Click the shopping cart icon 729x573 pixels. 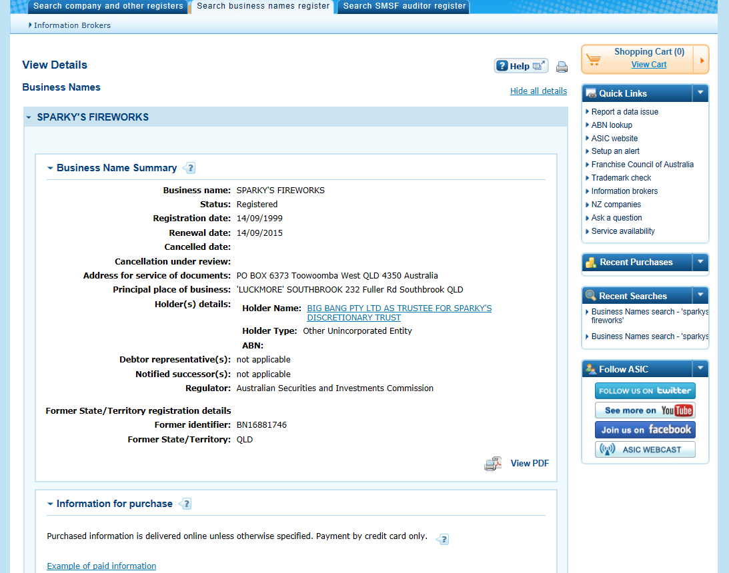594,59
